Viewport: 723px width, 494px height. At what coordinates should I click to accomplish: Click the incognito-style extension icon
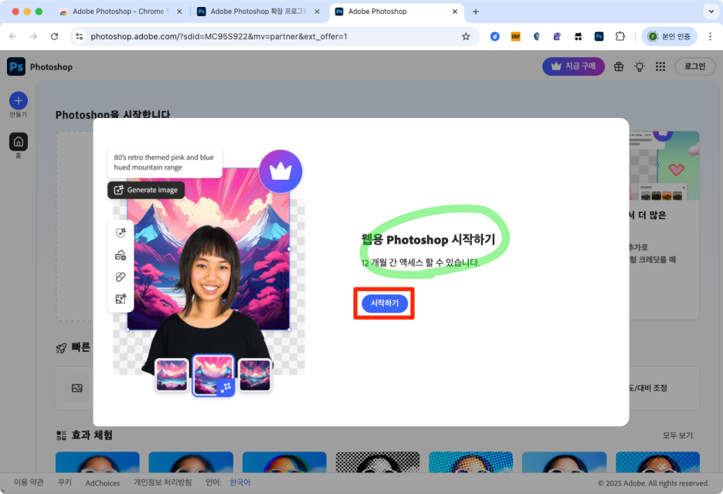click(578, 36)
